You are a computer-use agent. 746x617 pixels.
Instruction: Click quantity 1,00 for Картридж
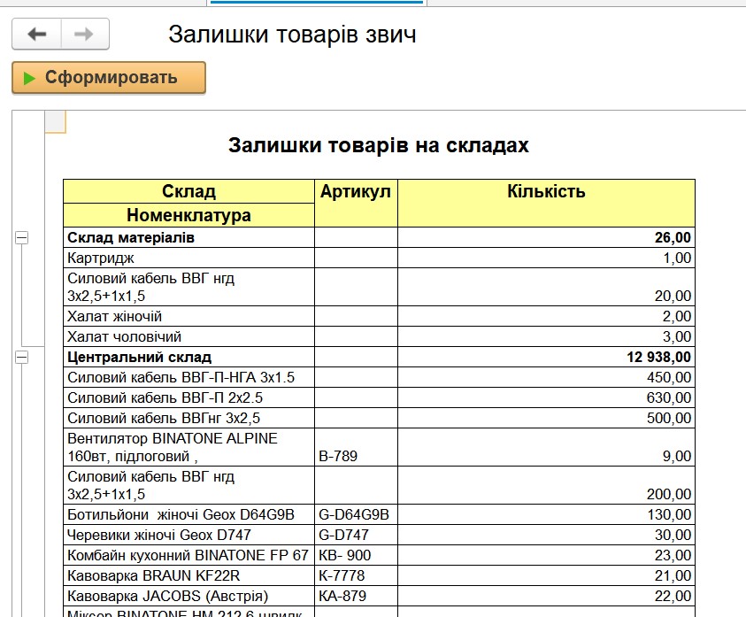coord(677,258)
